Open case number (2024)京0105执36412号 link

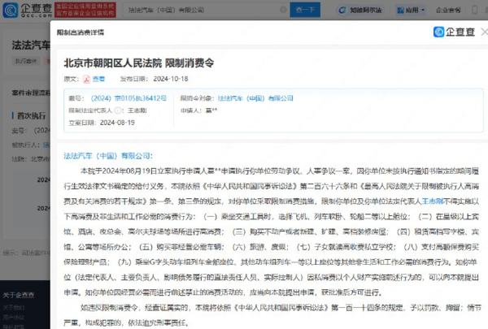tap(129, 98)
